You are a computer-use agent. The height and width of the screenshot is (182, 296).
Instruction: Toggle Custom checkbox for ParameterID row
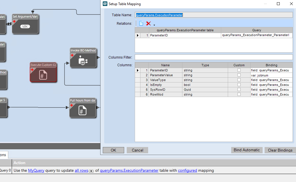[x=239, y=70]
